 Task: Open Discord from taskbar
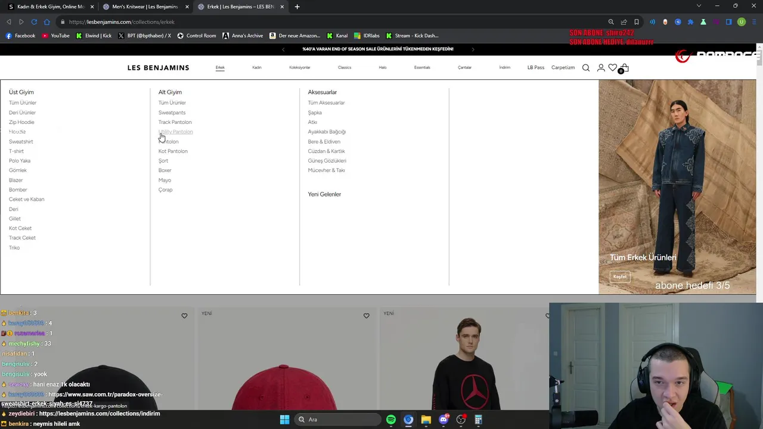443,419
